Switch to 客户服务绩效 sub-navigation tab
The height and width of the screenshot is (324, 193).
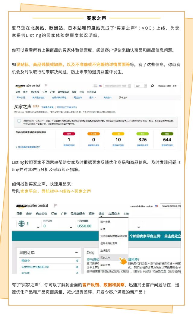click(x=38, y=97)
